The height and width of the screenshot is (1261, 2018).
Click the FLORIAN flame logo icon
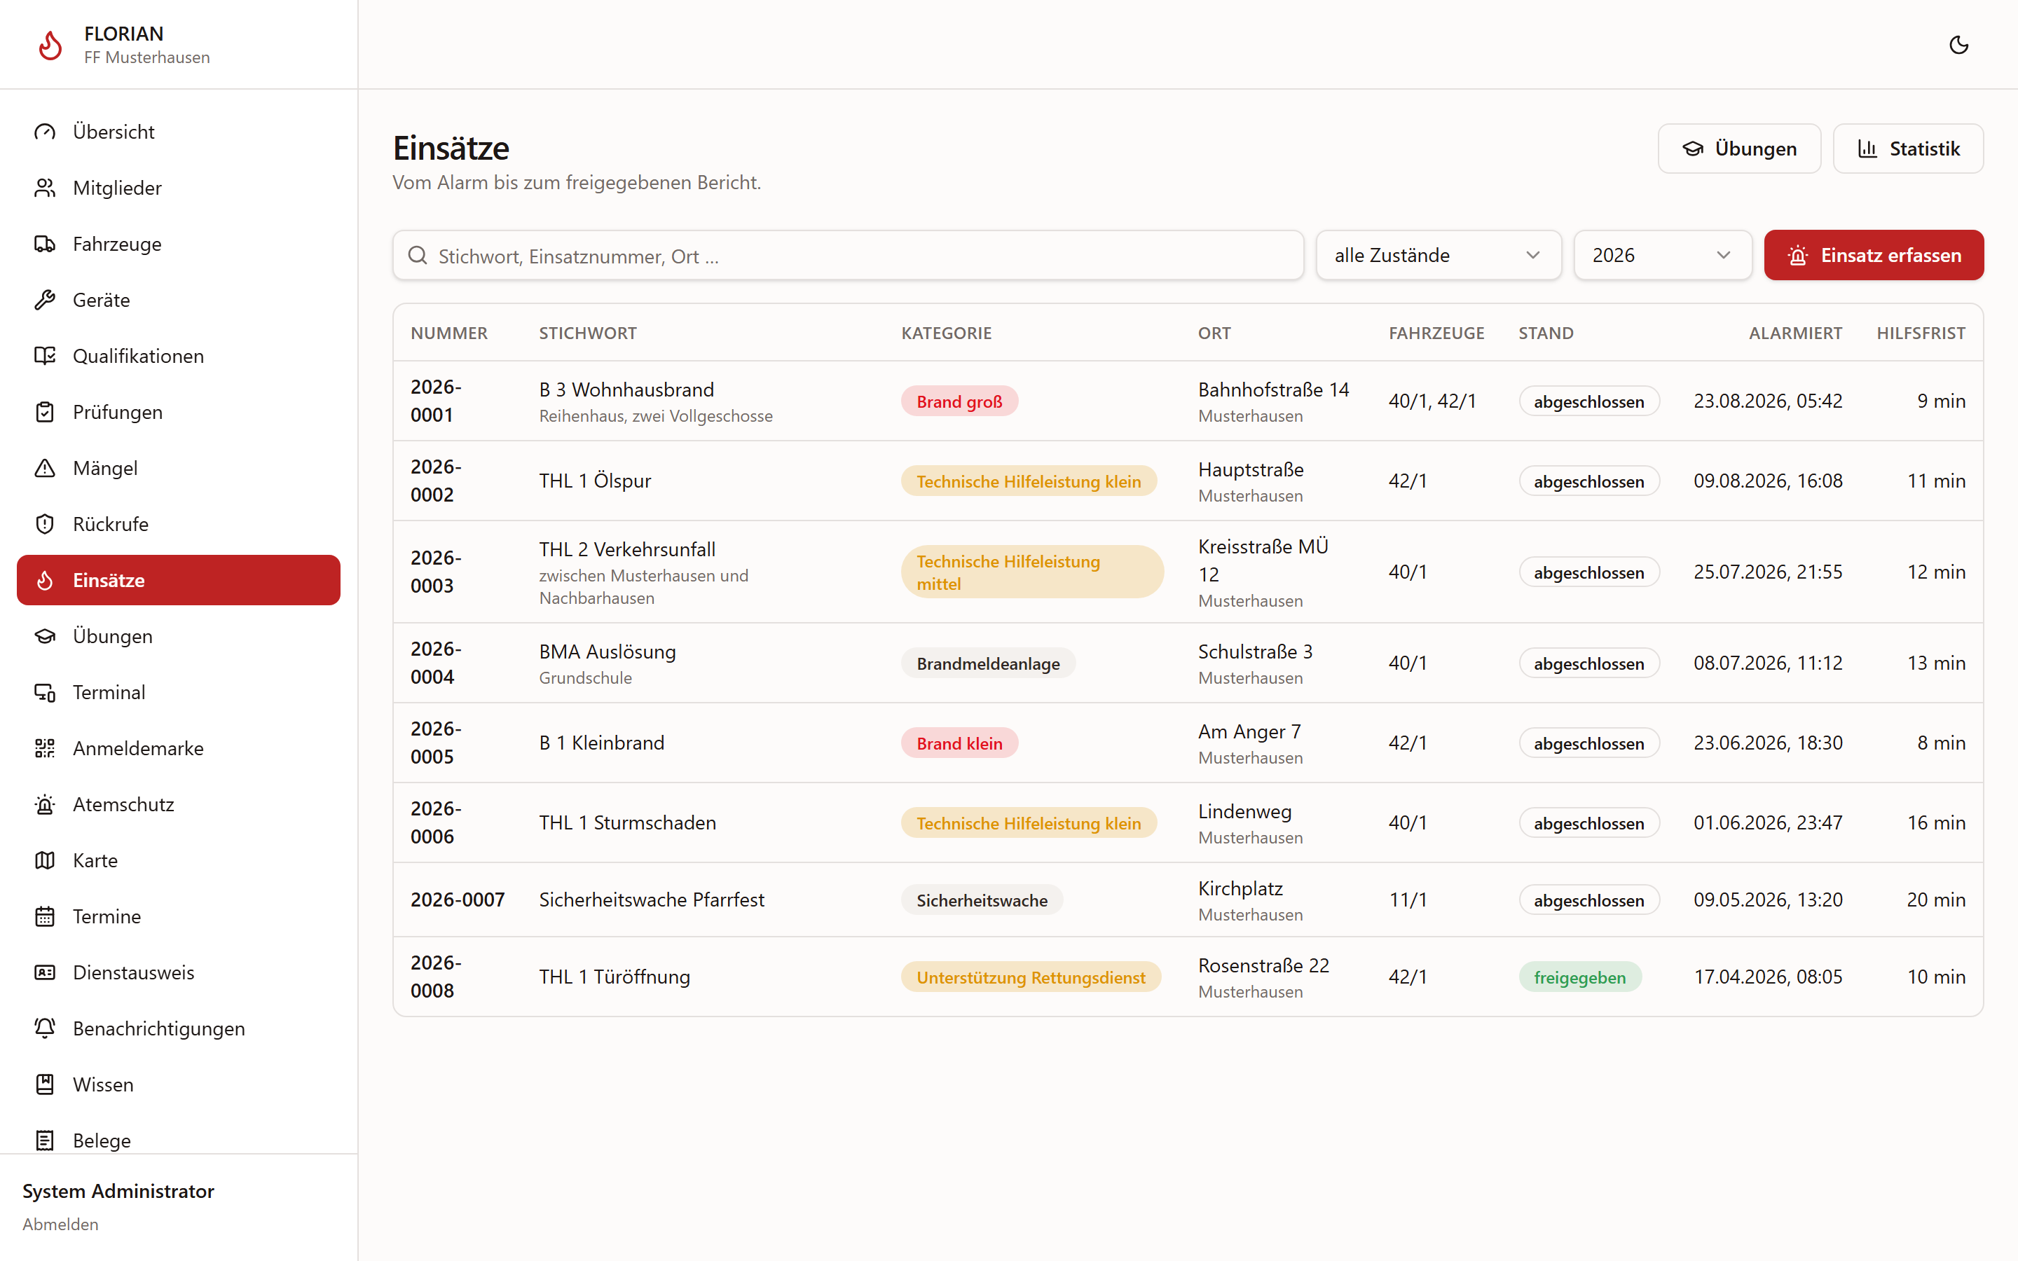(x=51, y=45)
